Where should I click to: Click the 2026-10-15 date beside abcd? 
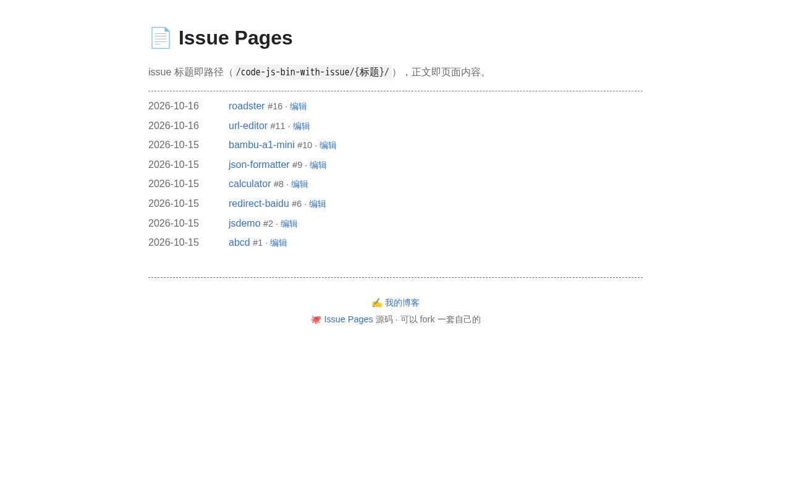174,243
